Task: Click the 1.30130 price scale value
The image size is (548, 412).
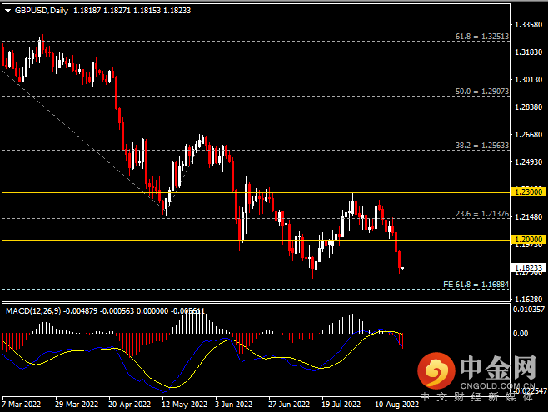Action: tap(528, 80)
